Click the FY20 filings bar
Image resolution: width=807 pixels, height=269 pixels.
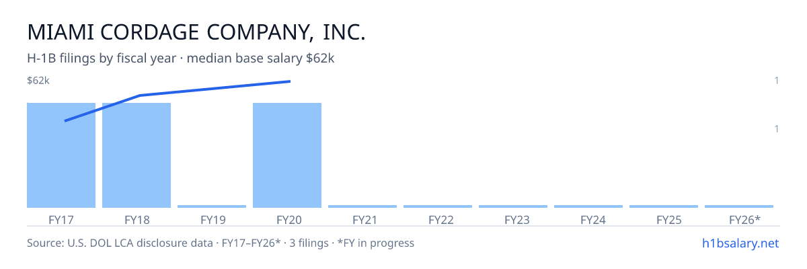287,155
